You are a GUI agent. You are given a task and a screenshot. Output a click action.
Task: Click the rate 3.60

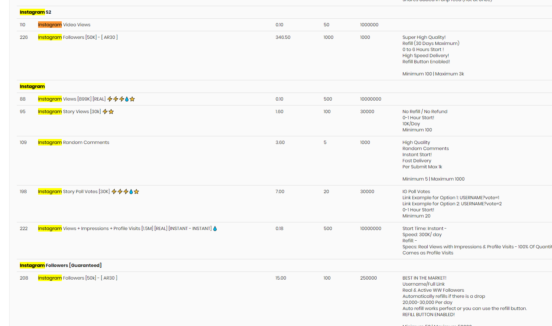pyautogui.click(x=280, y=142)
